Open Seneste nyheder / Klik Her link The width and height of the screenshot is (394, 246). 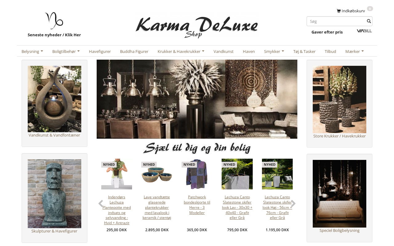(x=54, y=35)
